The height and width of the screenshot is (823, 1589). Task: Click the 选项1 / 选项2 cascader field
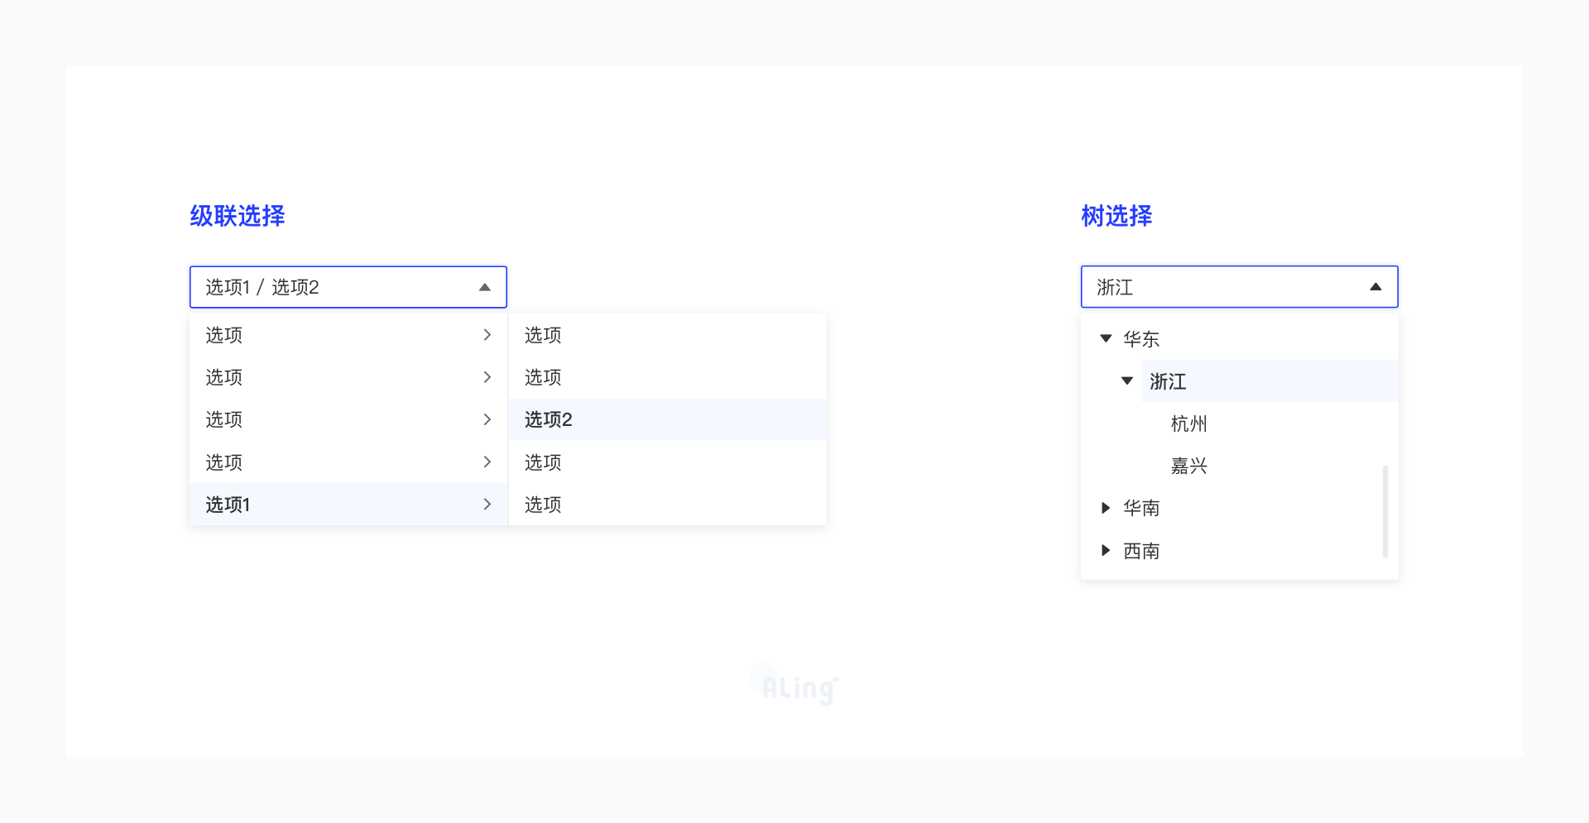coord(331,287)
